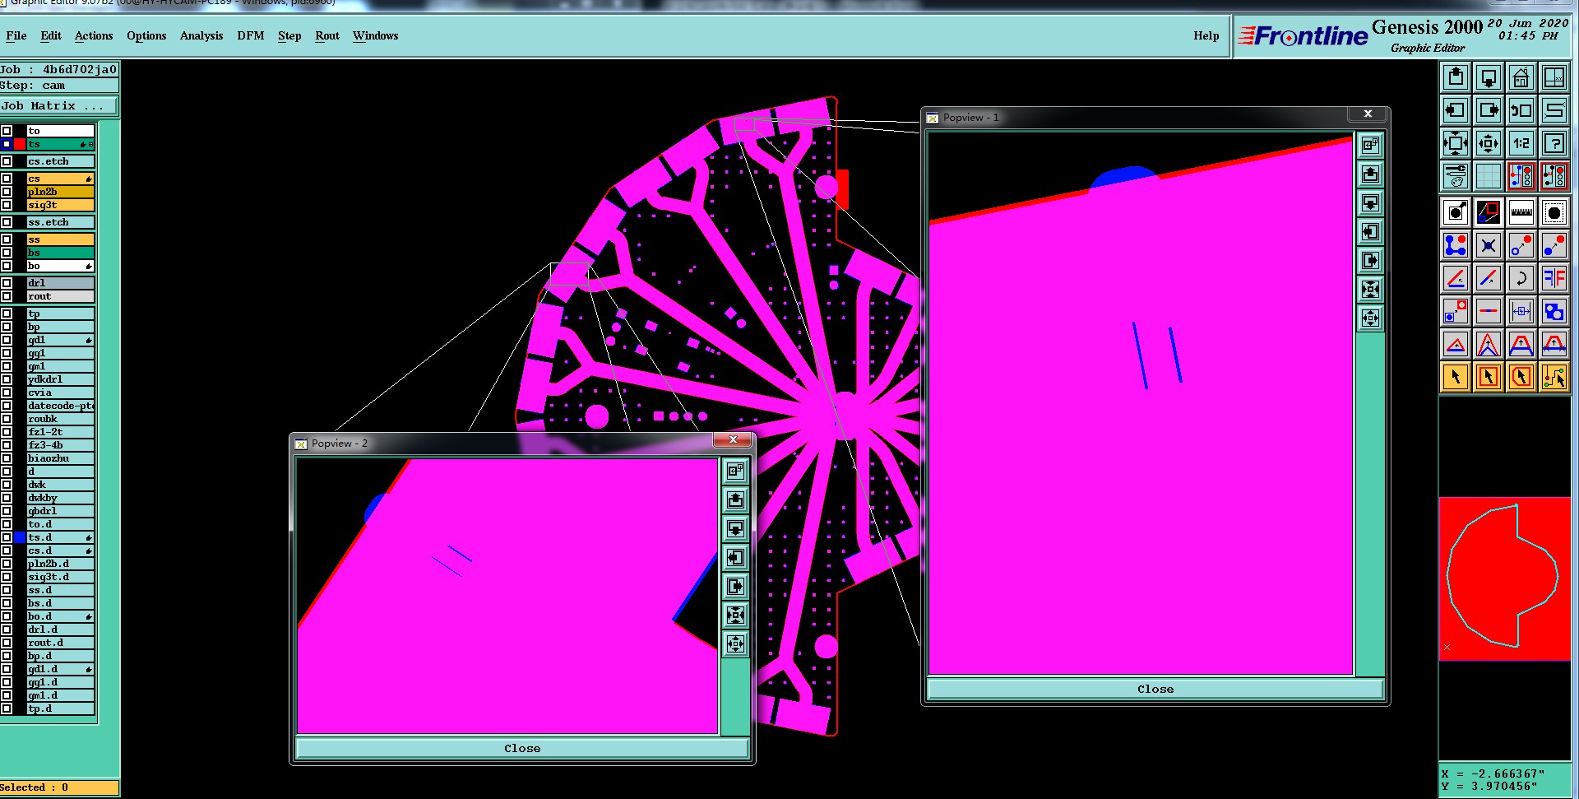Open the Windows menu
The width and height of the screenshot is (1579, 799).
click(x=376, y=35)
